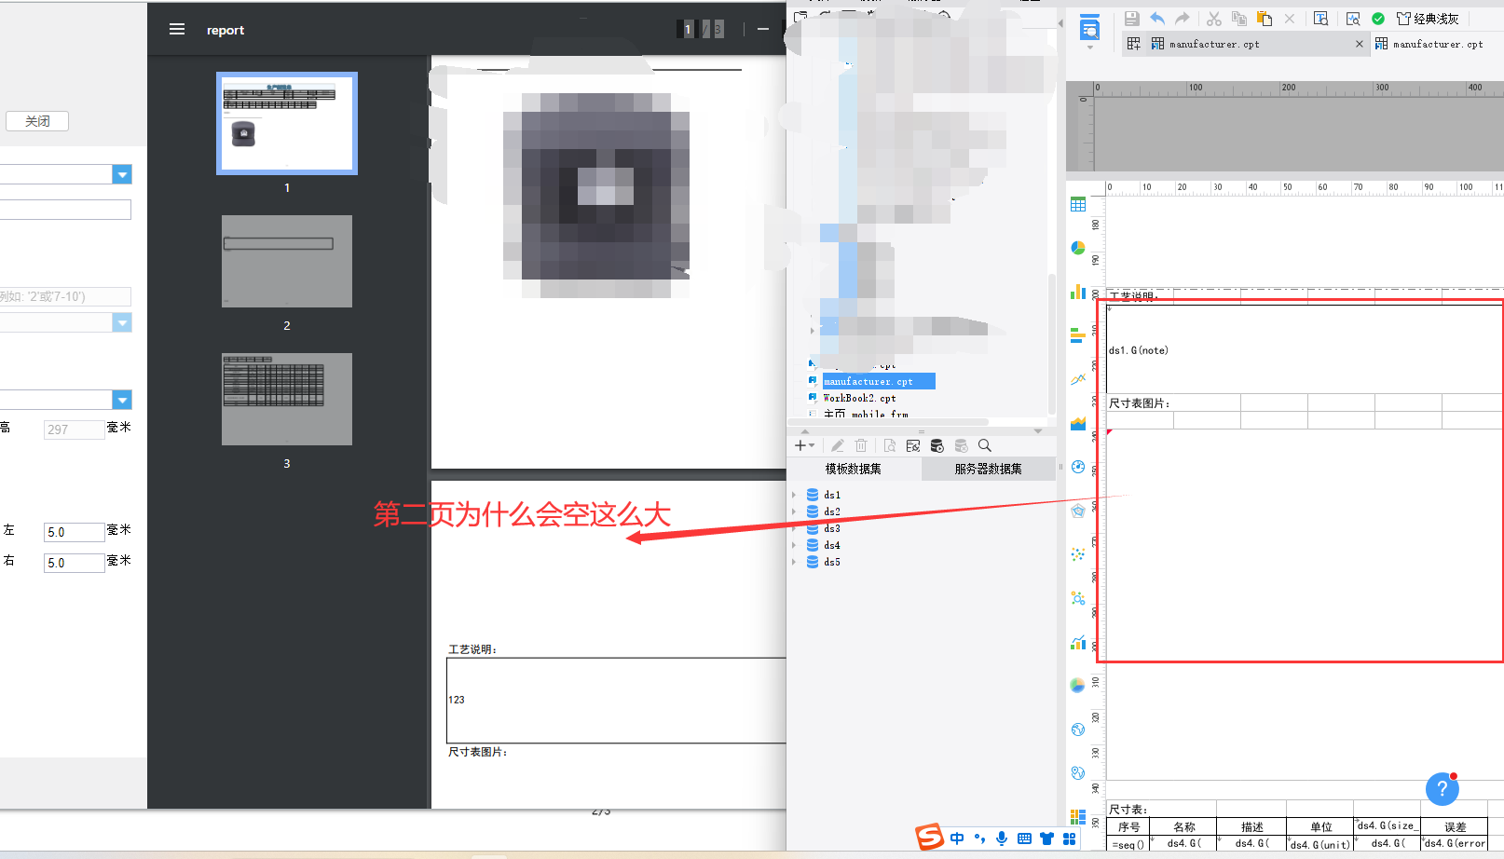Open the add dataset plus dropdown
The height and width of the screenshot is (859, 1504).
[x=803, y=446]
